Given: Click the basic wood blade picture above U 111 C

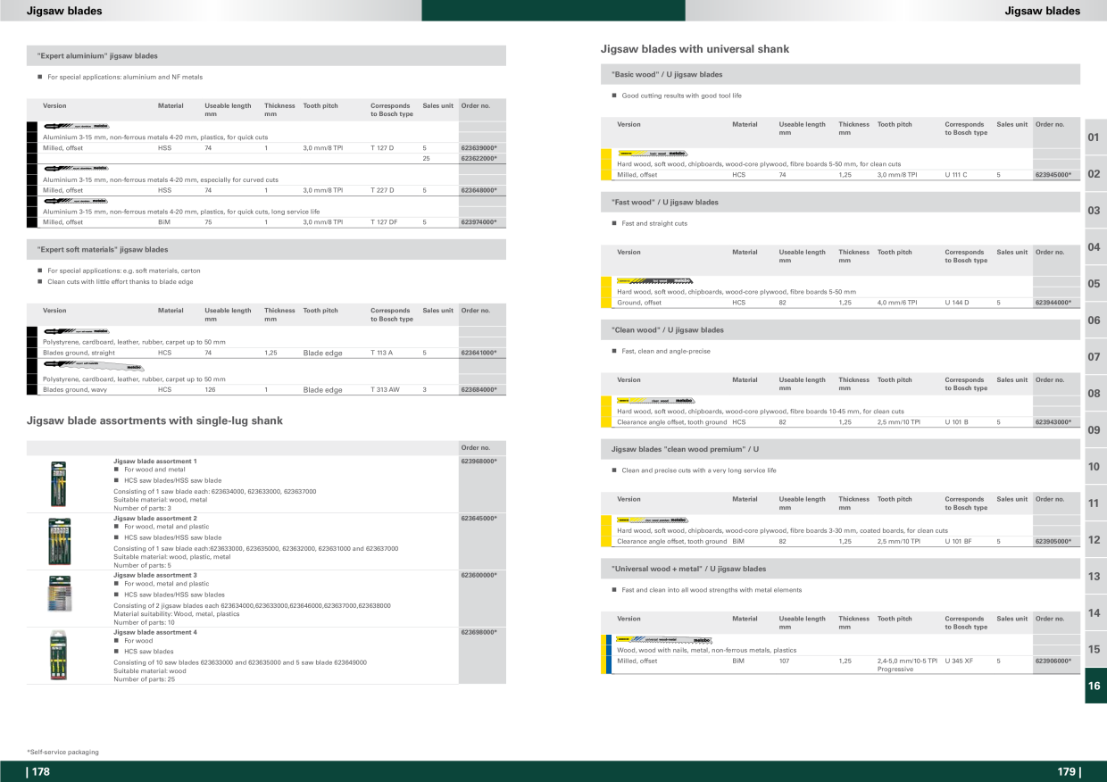Looking at the screenshot, I should coord(653,154).
